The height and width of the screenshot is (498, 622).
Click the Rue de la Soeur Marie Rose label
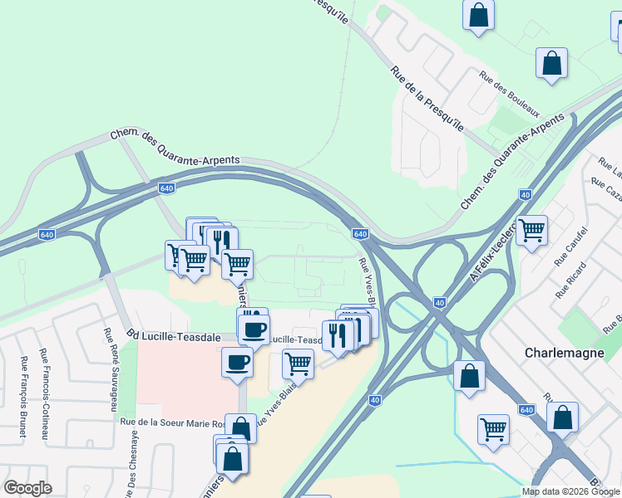click(173, 422)
